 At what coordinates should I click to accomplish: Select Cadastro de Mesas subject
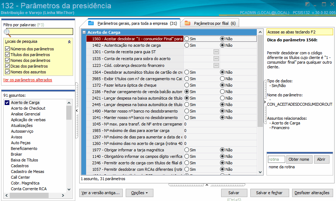pos(27,172)
